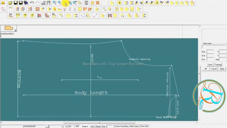Click the first Save disk icon
This screenshot has width=227, height=128.
pyautogui.click(x=16, y=3)
